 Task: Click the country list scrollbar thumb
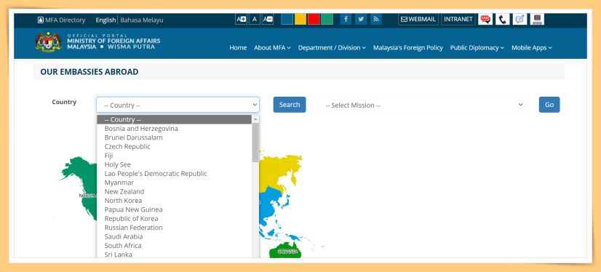click(x=255, y=143)
